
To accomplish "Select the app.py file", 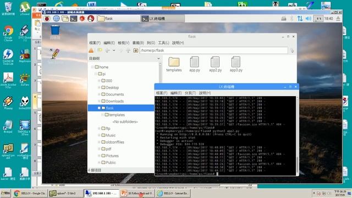I will click(194, 64).
